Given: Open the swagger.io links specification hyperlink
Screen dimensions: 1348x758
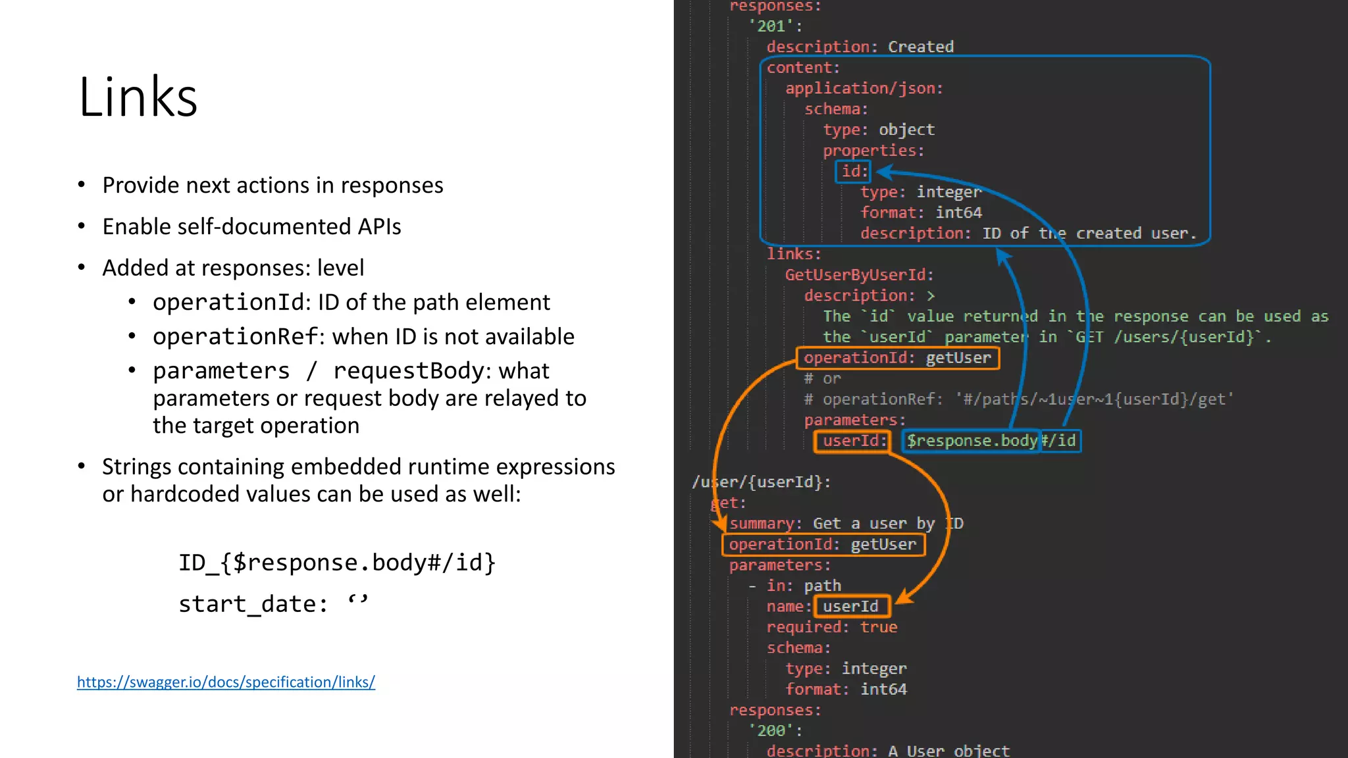Looking at the screenshot, I should click(x=226, y=682).
